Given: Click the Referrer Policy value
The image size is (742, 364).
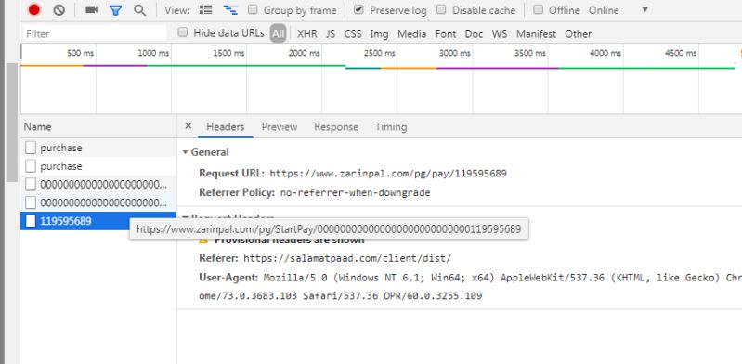Looking at the screenshot, I should tap(355, 192).
